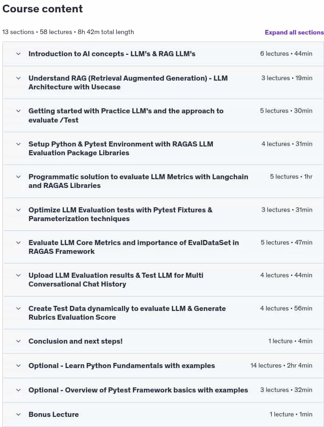
Task: Toggle chevron for Programmatic solution section
Action: tap(18, 177)
